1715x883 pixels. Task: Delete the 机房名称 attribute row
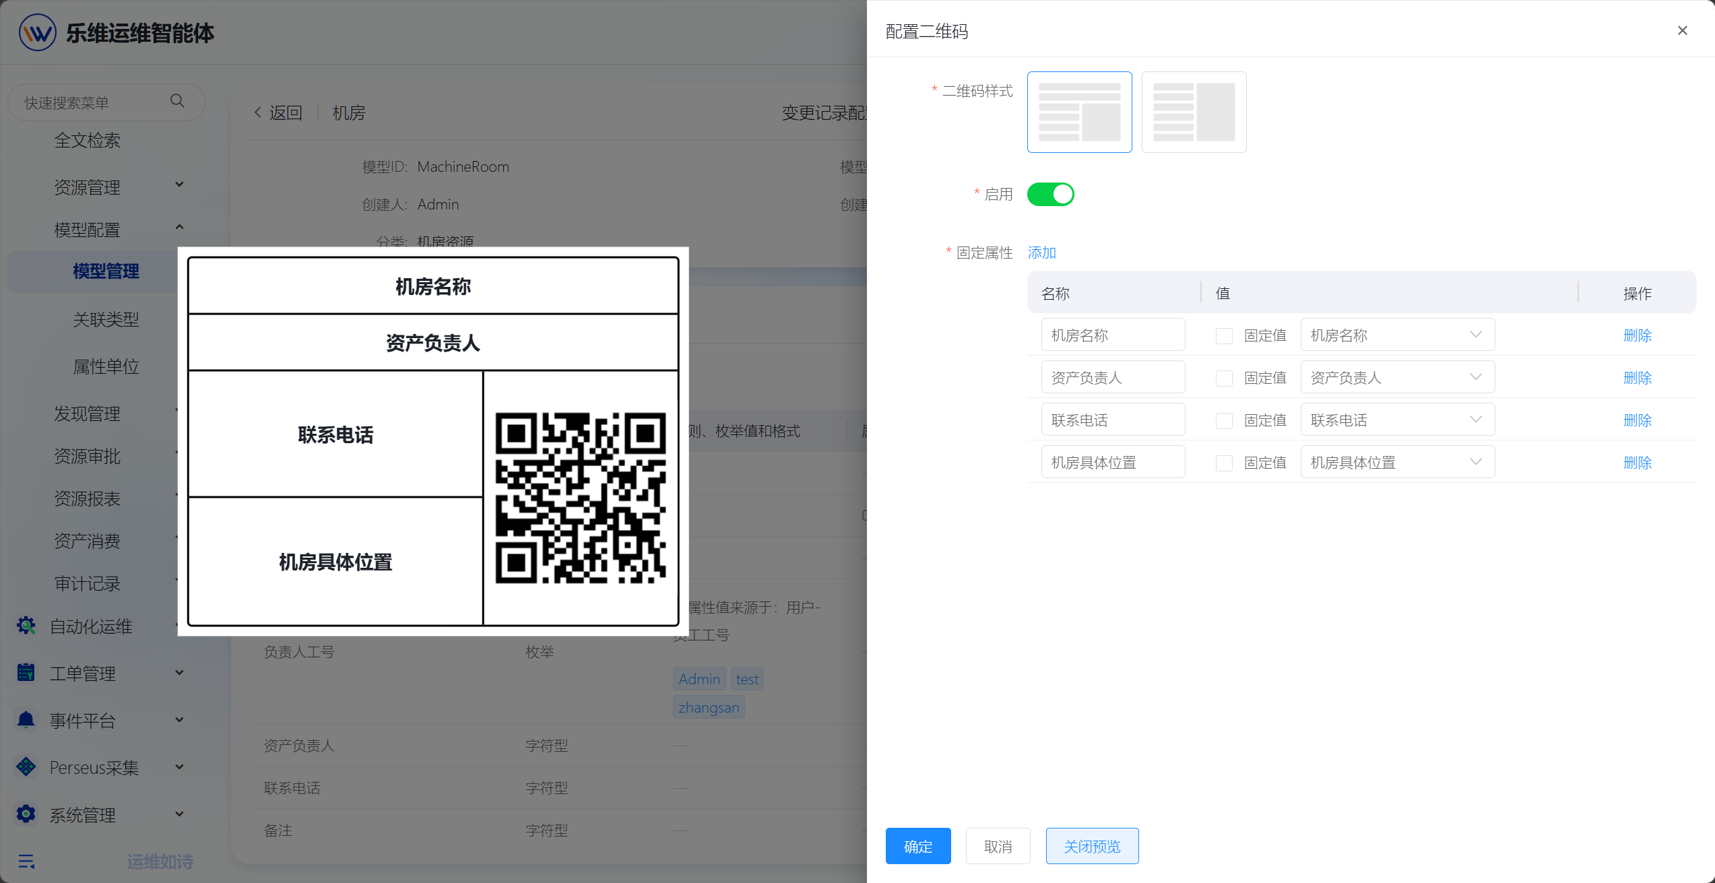pos(1638,335)
